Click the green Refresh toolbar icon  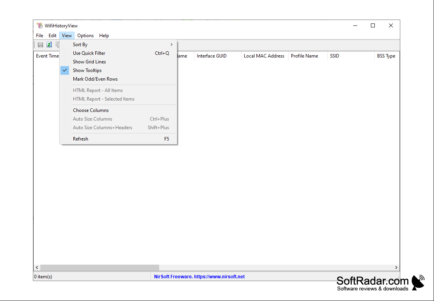click(x=49, y=45)
